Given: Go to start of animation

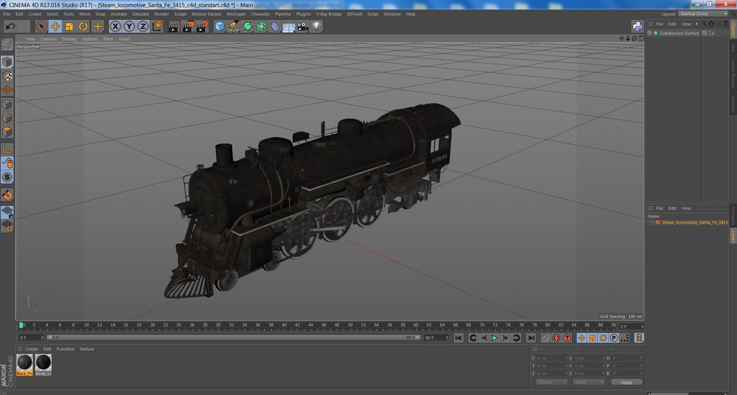Looking at the screenshot, I should point(458,338).
